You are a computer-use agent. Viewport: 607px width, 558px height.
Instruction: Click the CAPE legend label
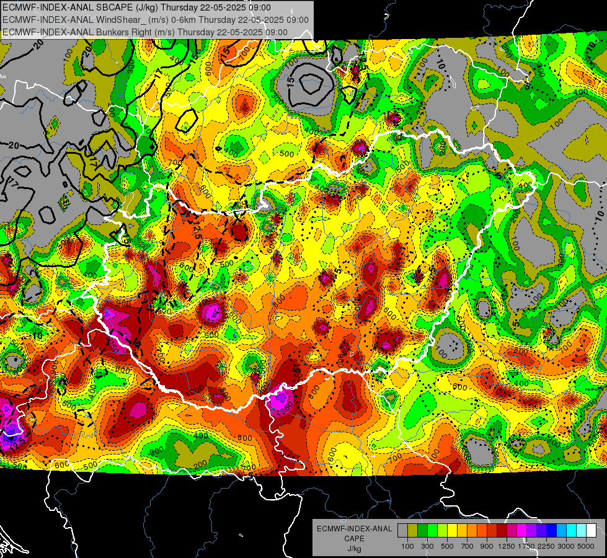coord(354,539)
